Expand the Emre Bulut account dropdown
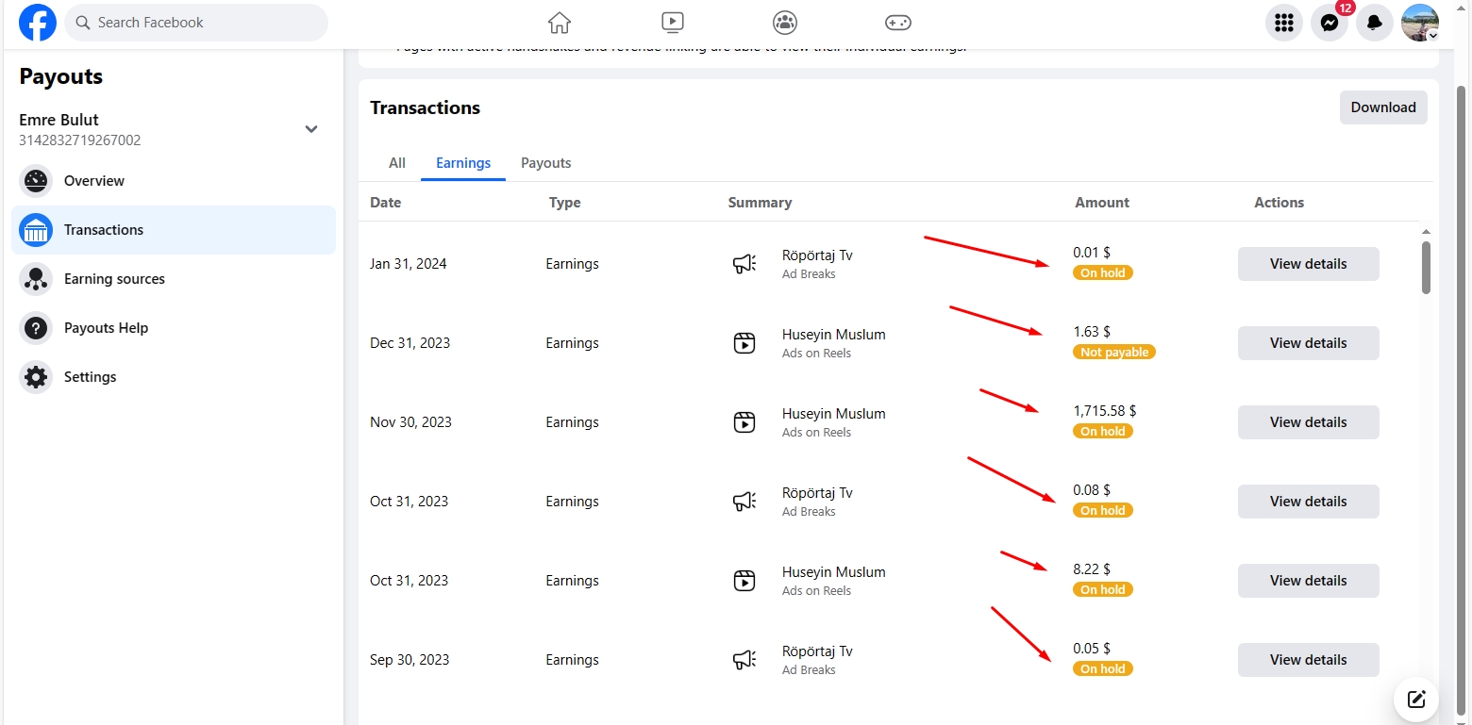The image size is (1472, 725). (311, 129)
